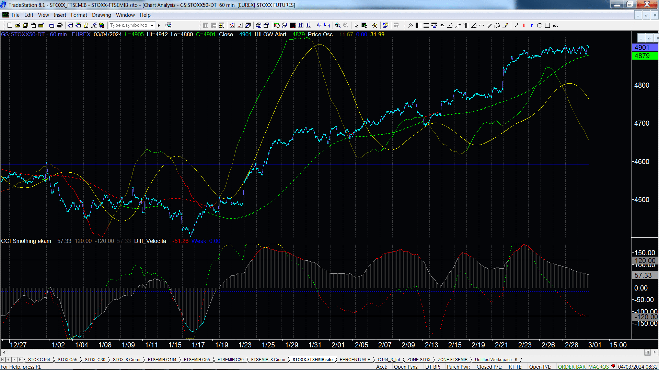Screen dimensions: 659x370
Task: Create a new window with the blank page icon
Action: 10,25
